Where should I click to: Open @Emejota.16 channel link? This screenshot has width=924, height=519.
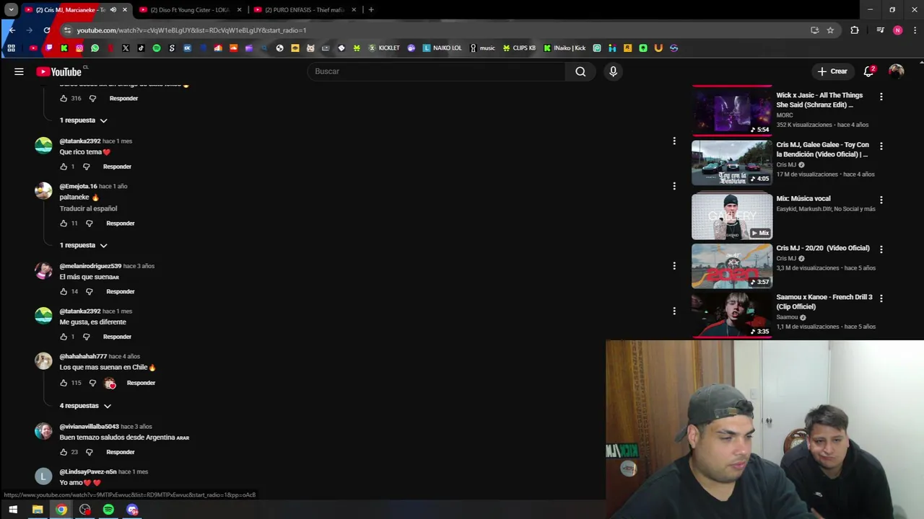(78, 186)
